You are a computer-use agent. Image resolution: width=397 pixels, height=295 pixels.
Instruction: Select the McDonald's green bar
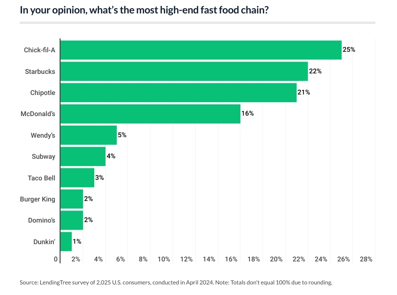pyautogui.click(x=150, y=114)
